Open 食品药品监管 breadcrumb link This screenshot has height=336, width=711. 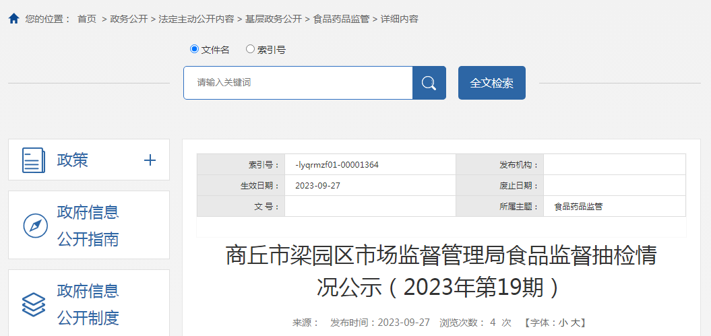click(341, 19)
